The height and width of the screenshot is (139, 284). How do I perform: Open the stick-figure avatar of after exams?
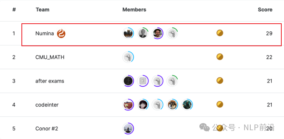pos(128,81)
